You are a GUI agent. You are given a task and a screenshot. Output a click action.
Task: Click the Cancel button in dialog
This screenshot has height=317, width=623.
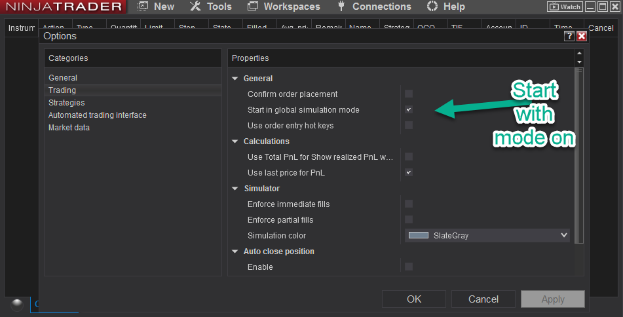[483, 299]
